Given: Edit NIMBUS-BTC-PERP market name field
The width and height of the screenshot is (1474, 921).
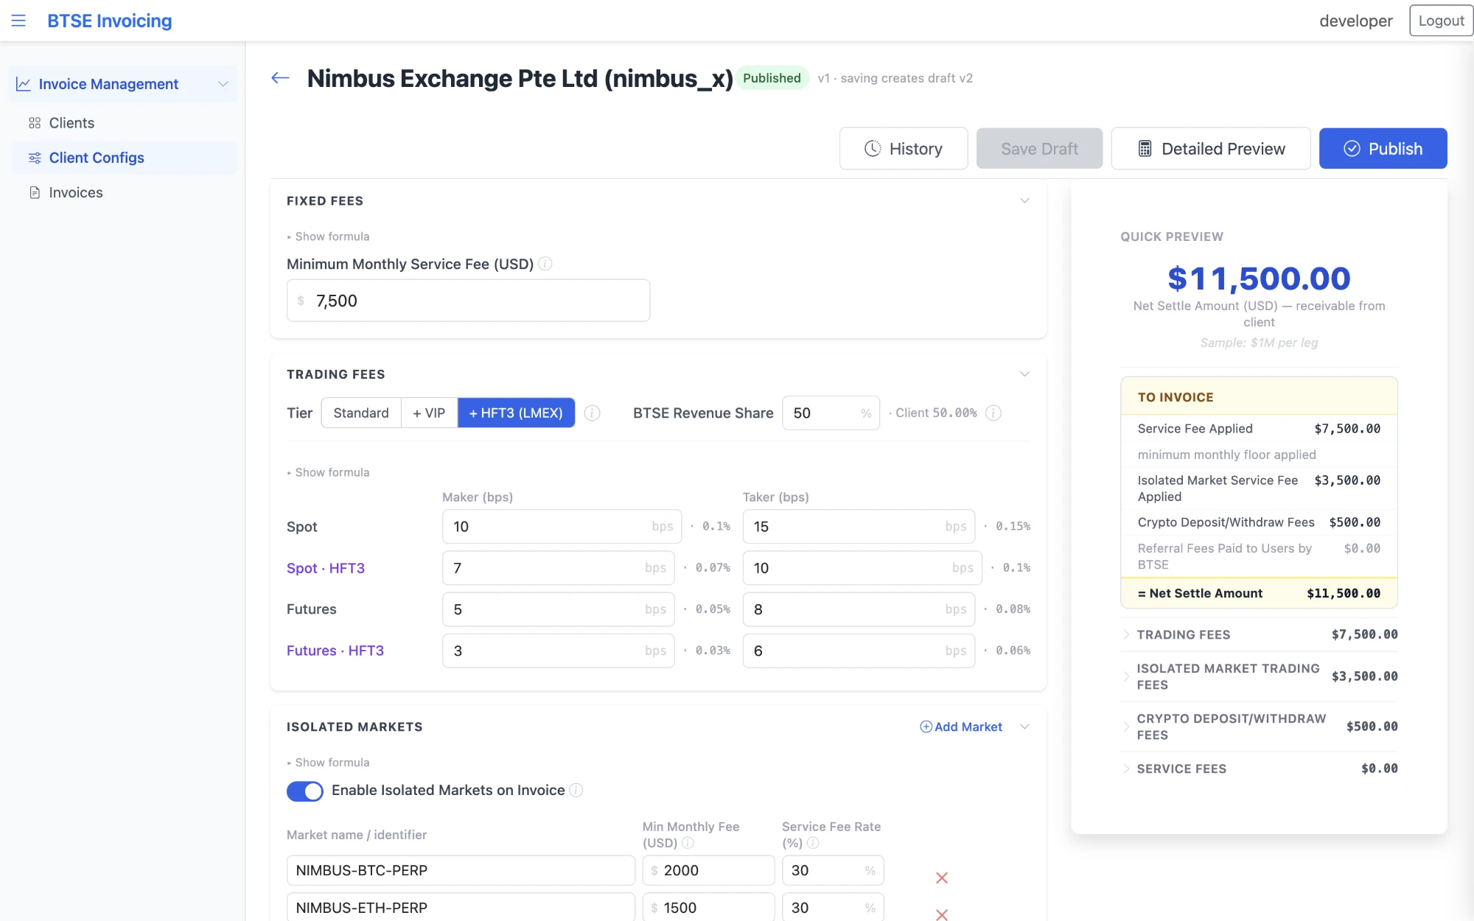Looking at the screenshot, I should 461,870.
